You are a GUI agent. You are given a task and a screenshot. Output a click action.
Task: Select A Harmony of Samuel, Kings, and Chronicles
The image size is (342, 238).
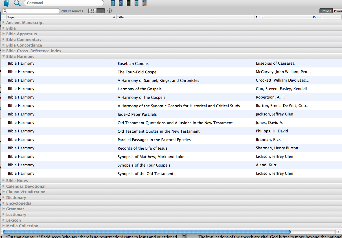tap(158, 80)
